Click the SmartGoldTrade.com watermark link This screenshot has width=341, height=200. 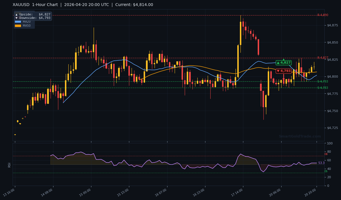[x=300, y=136]
